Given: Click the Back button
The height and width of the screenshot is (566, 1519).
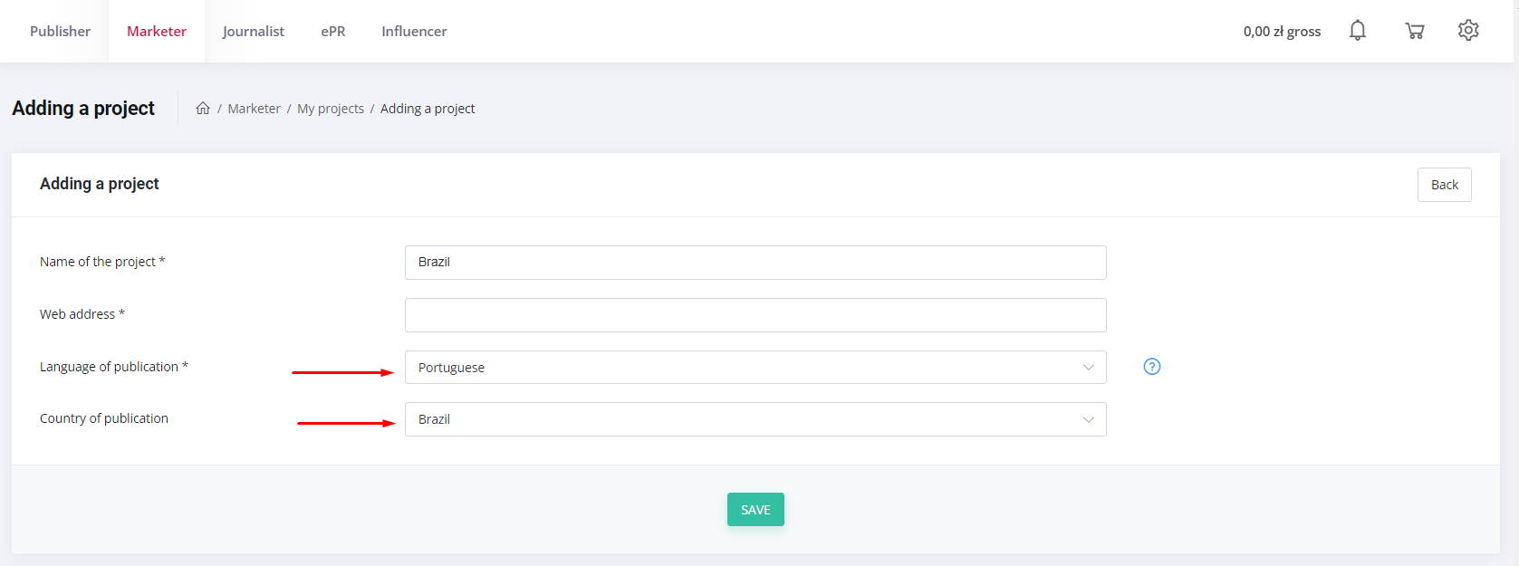Looking at the screenshot, I should click(1444, 185).
